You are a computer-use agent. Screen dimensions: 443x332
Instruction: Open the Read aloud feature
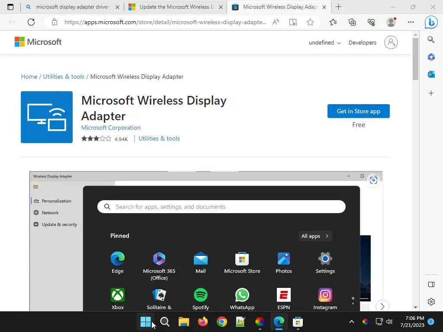276,22
